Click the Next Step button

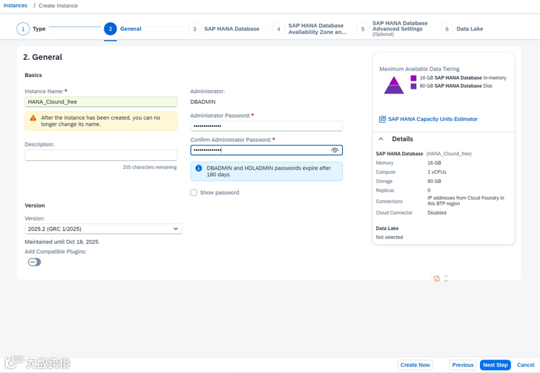click(x=495, y=364)
